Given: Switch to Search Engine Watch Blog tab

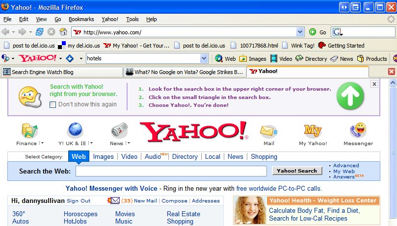Looking at the screenshot, I should (x=62, y=72).
